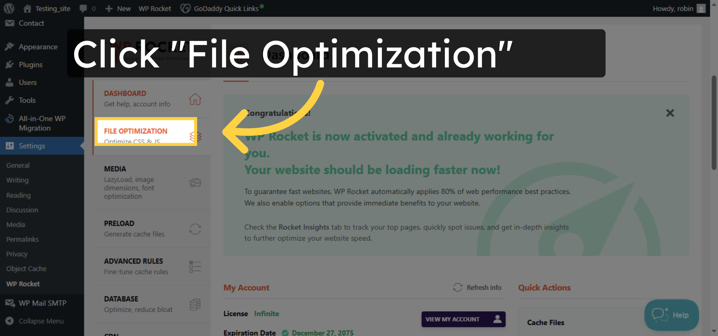Select the Media LazyLoad image icon
718x336 pixels.
pyautogui.click(x=195, y=182)
